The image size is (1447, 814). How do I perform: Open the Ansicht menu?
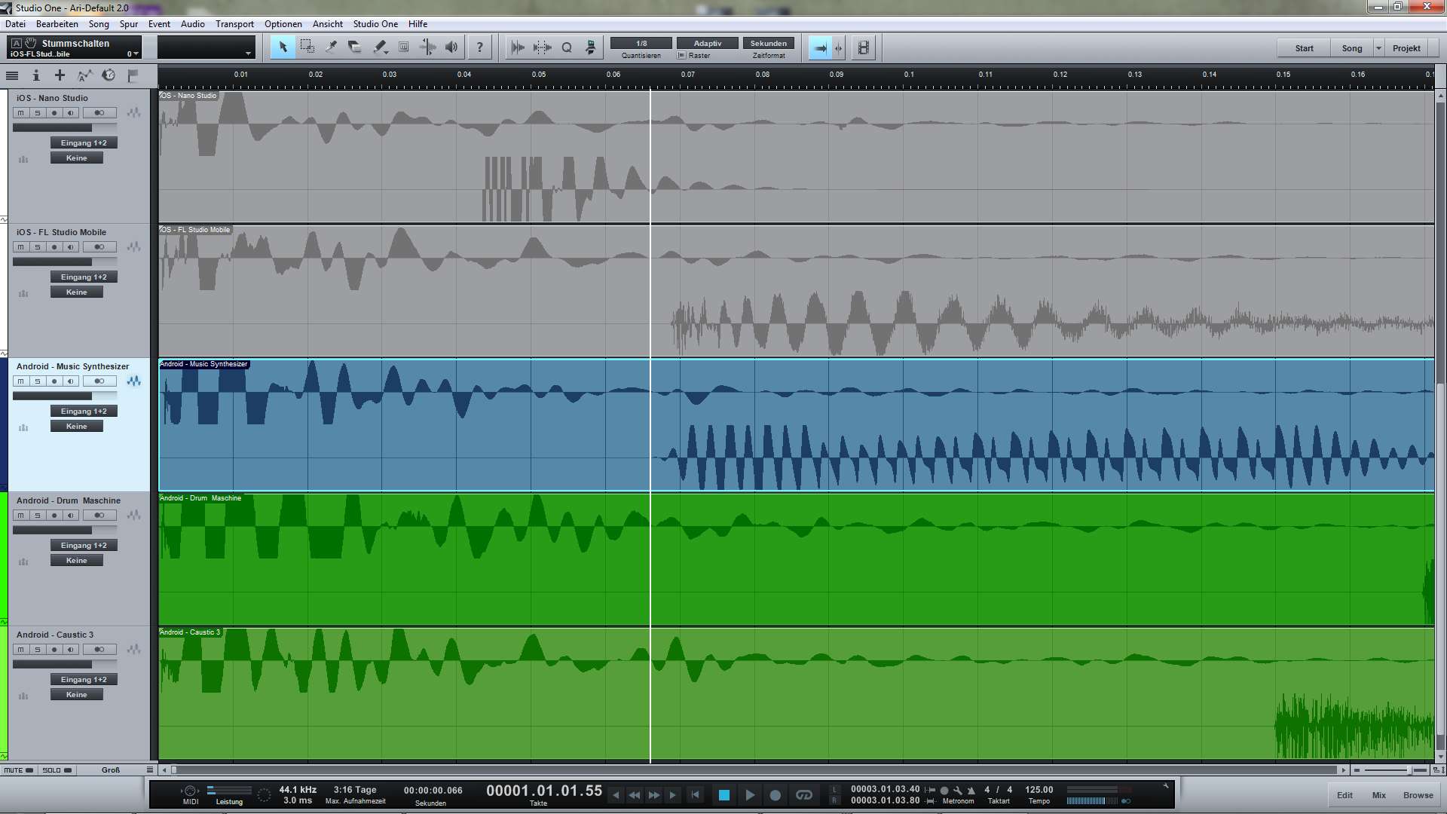point(328,24)
